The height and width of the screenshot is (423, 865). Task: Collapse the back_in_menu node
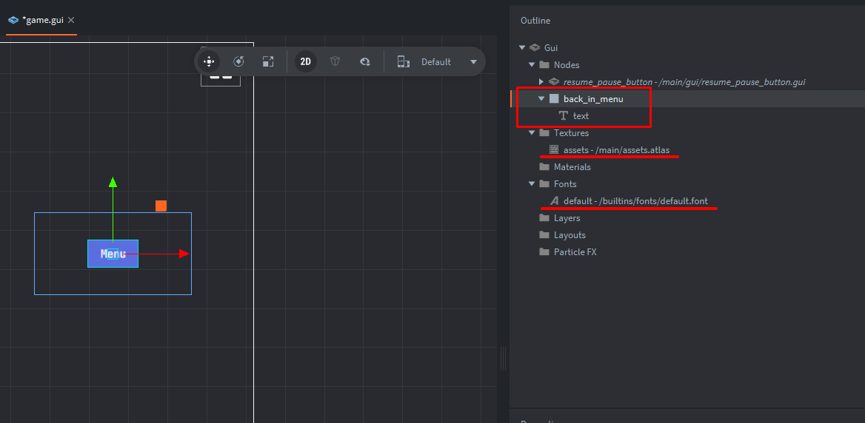[541, 99]
